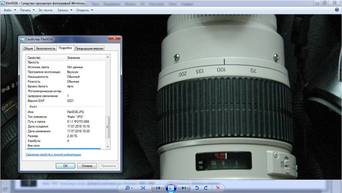Click the Путь к папке value D:\1 ФОТО\666
The width and height of the screenshot is (342, 193).
78,122
